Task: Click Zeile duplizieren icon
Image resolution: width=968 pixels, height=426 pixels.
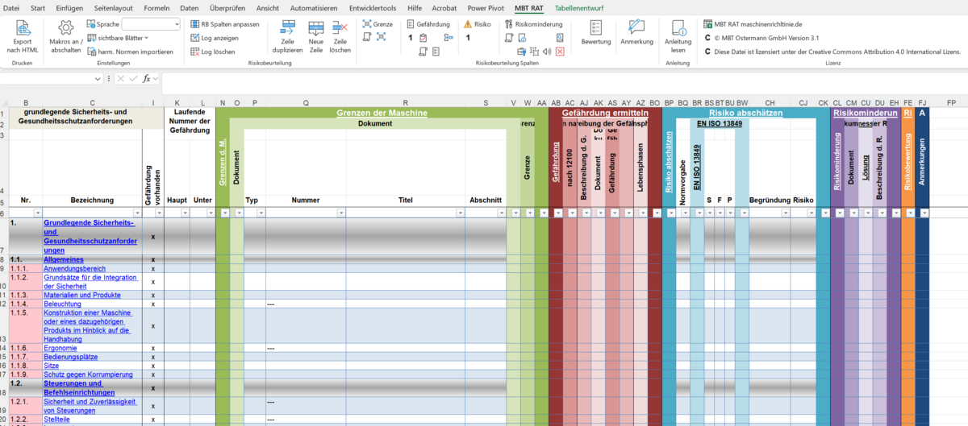Action: pyautogui.click(x=287, y=28)
